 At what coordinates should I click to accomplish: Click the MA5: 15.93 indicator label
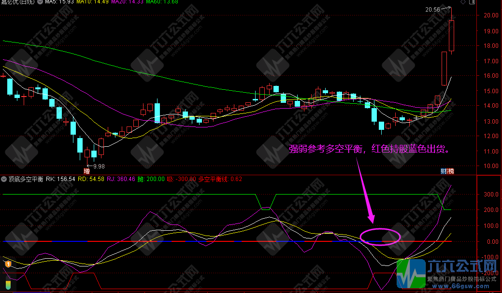tap(59, 1)
